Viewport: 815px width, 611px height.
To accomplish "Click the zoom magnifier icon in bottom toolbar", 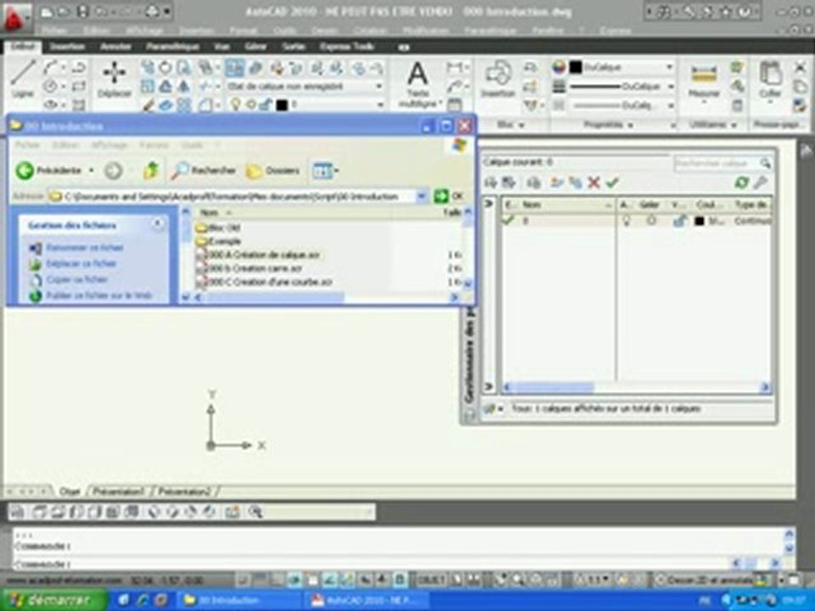I will pos(256,512).
